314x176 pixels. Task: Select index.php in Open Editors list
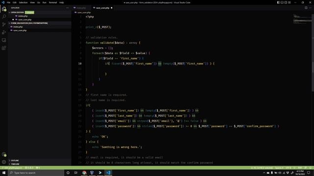[x=40, y=16]
